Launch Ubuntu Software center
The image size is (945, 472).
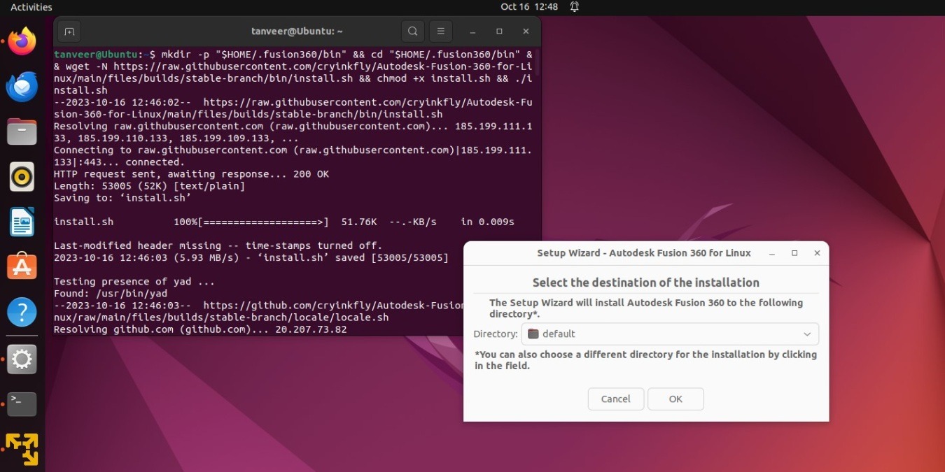pos(21,266)
